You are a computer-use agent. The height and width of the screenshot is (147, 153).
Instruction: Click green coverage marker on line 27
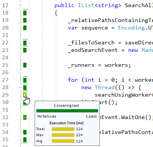[x=25, y=80]
